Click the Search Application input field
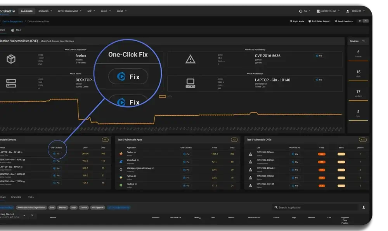Image resolution: width=388 pixels, height=231 pixels. click(314, 207)
